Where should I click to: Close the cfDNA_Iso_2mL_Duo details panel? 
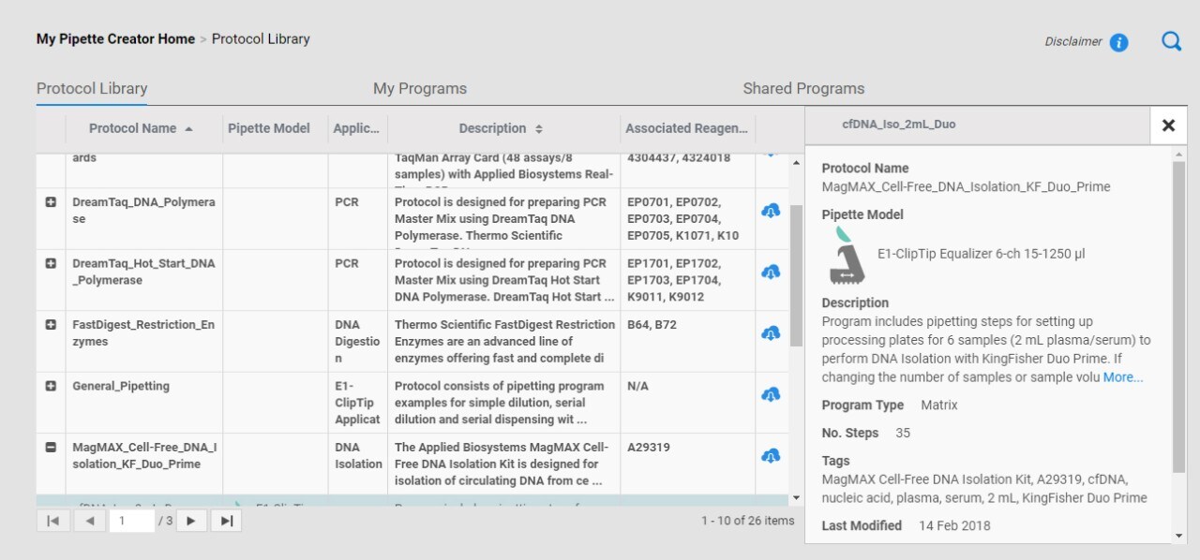(1168, 125)
